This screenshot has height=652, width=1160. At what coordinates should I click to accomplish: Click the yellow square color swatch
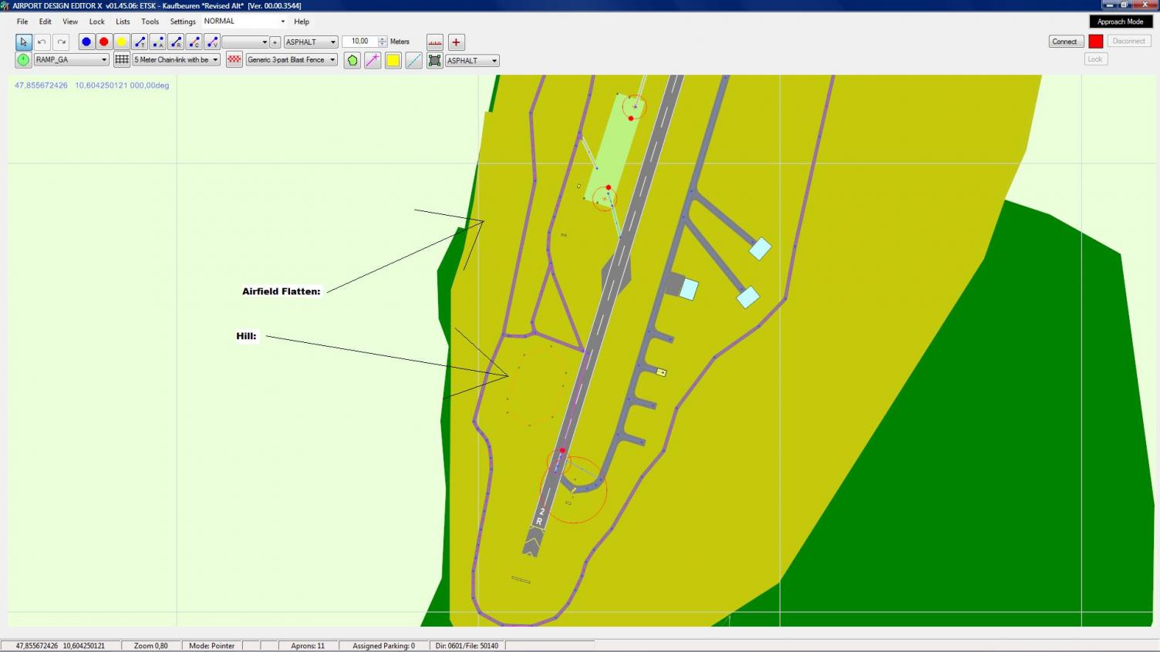click(393, 61)
